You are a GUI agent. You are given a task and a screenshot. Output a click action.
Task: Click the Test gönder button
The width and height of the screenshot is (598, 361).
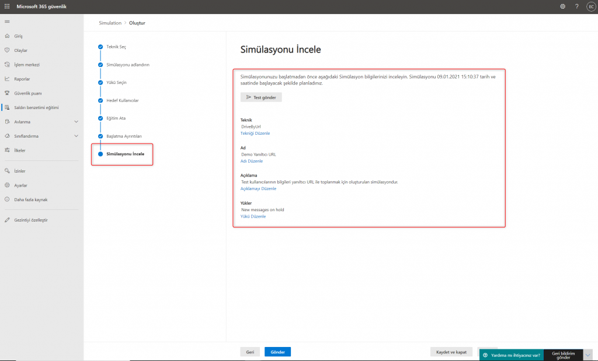click(261, 97)
